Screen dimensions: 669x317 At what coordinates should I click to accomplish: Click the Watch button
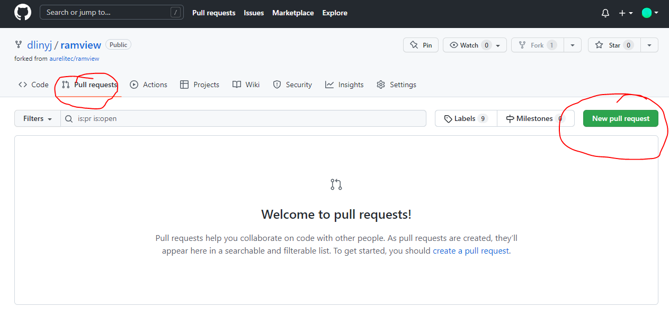pos(475,45)
